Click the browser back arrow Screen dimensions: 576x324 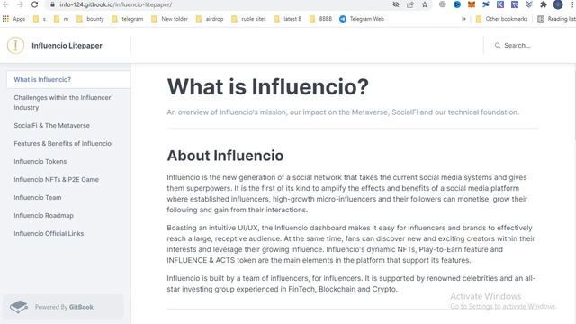[x=5, y=4]
